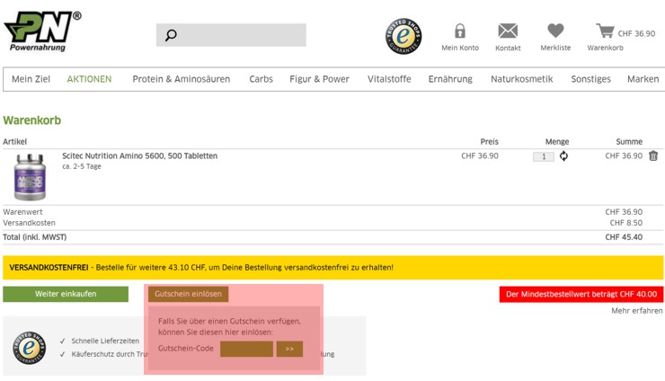Viewport: 665px width, 381px height.
Task: Click the Trusted Shops seal at bottom
Action: point(29,347)
